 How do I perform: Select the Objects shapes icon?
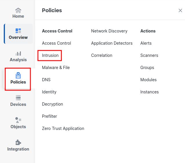(18, 120)
